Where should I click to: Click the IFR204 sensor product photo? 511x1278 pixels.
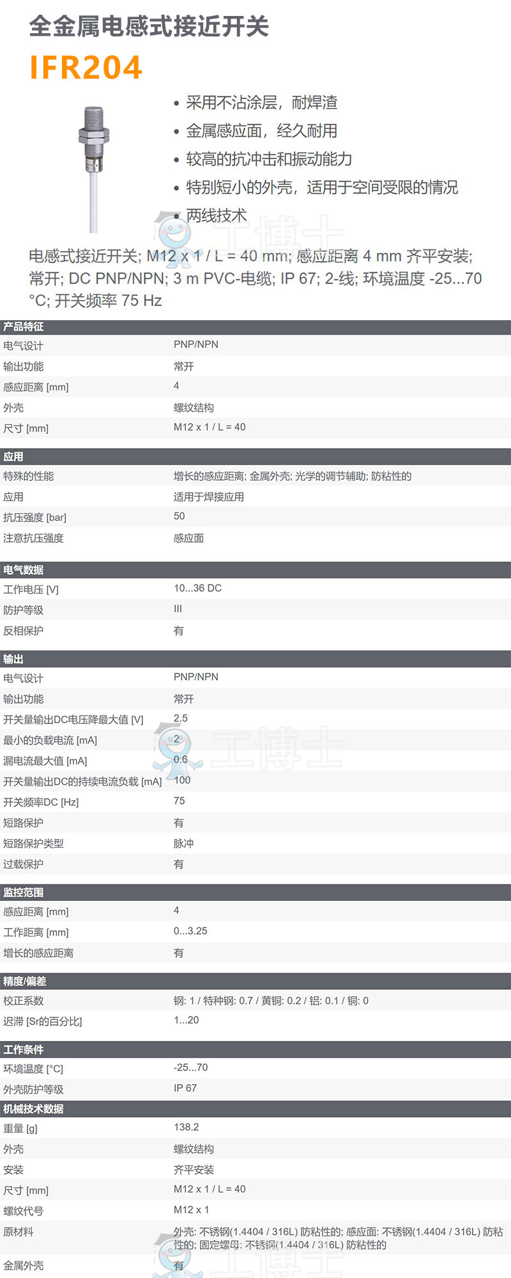tap(94, 163)
